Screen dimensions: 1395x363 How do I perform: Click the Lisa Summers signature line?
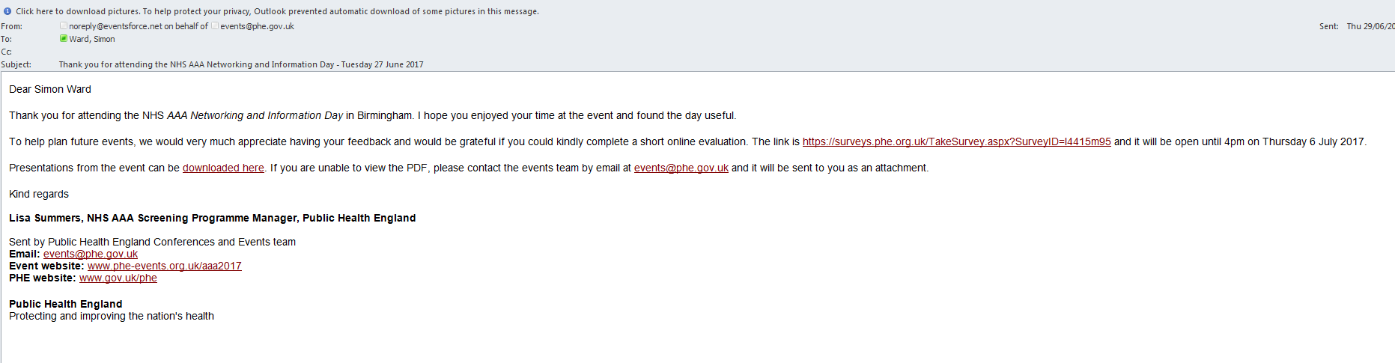[x=212, y=218]
